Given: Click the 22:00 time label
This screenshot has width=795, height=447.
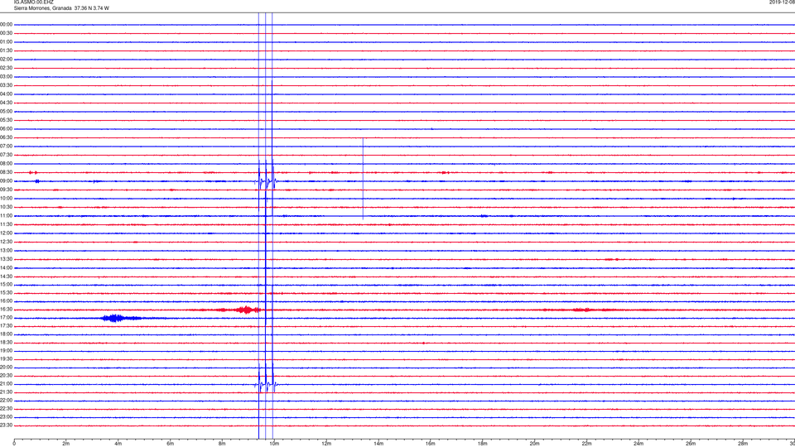Looking at the screenshot, I should click(x=6, y=401).
